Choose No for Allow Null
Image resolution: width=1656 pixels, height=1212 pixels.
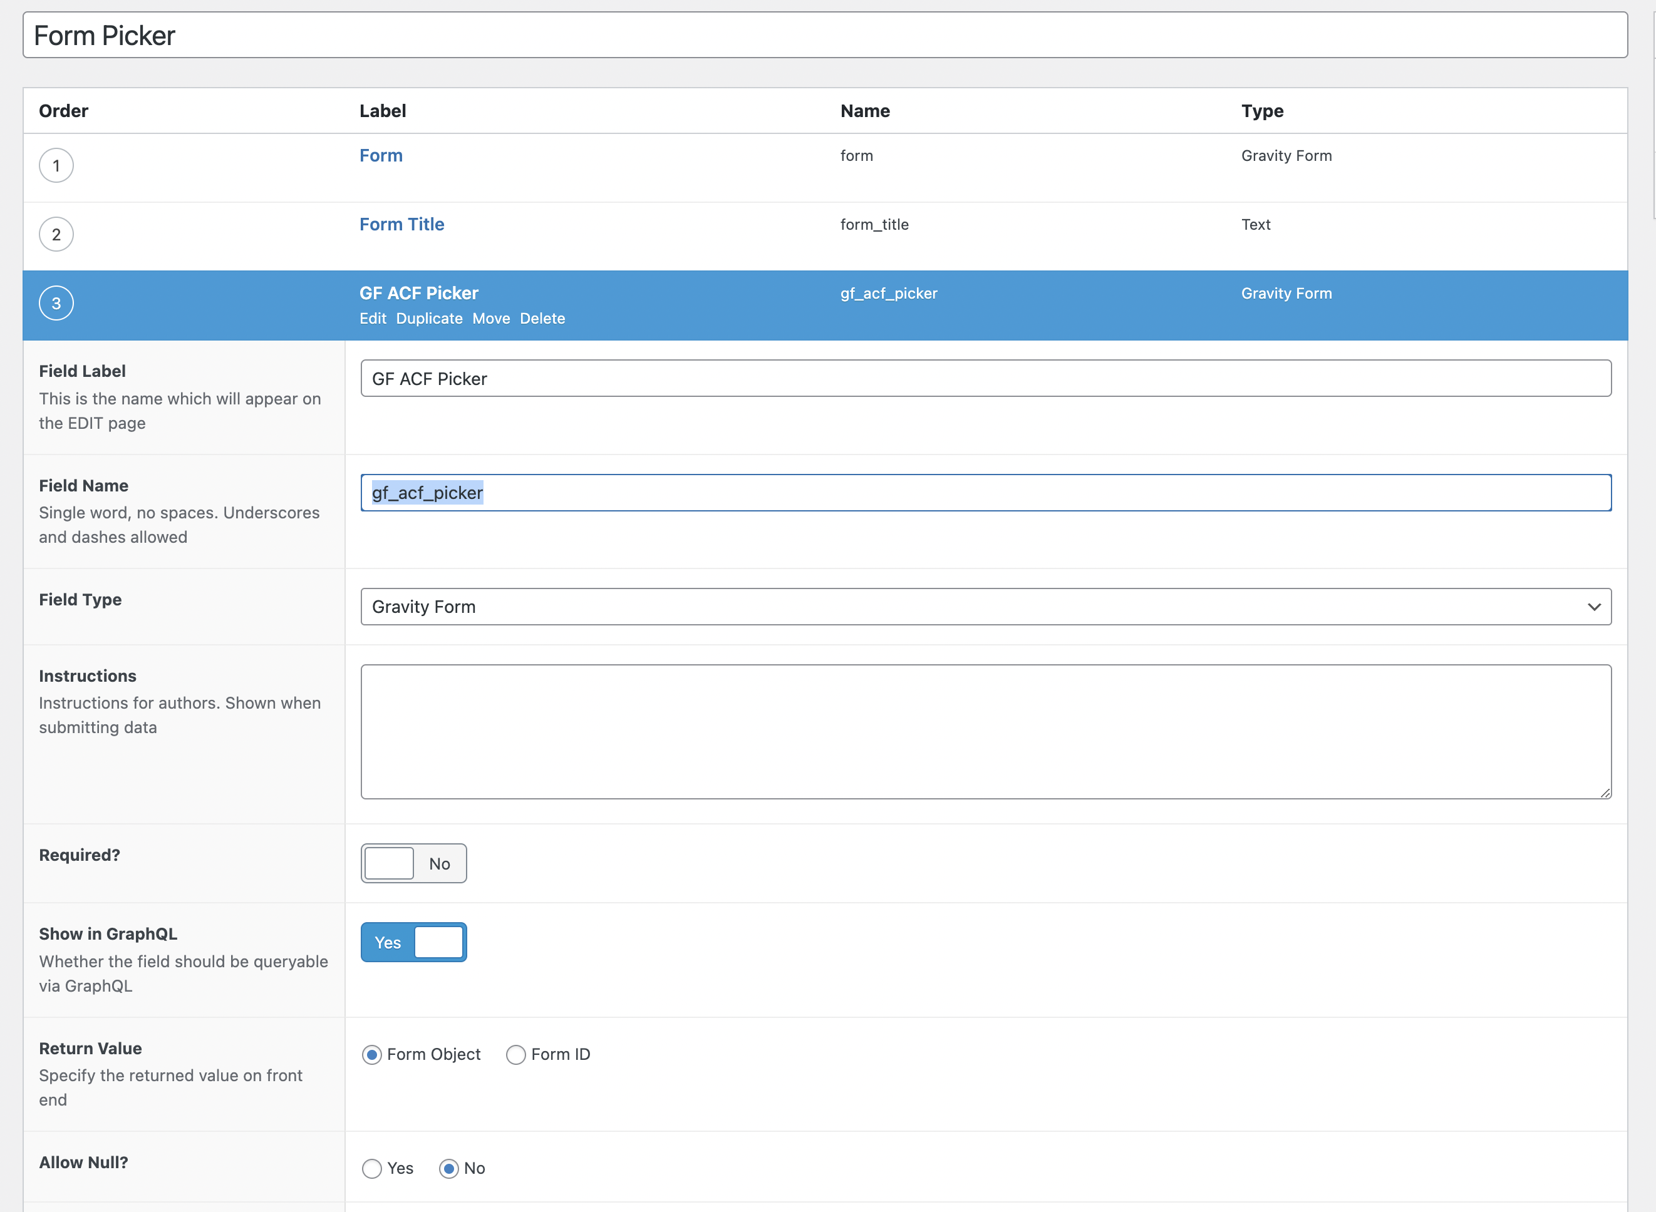449,1168
